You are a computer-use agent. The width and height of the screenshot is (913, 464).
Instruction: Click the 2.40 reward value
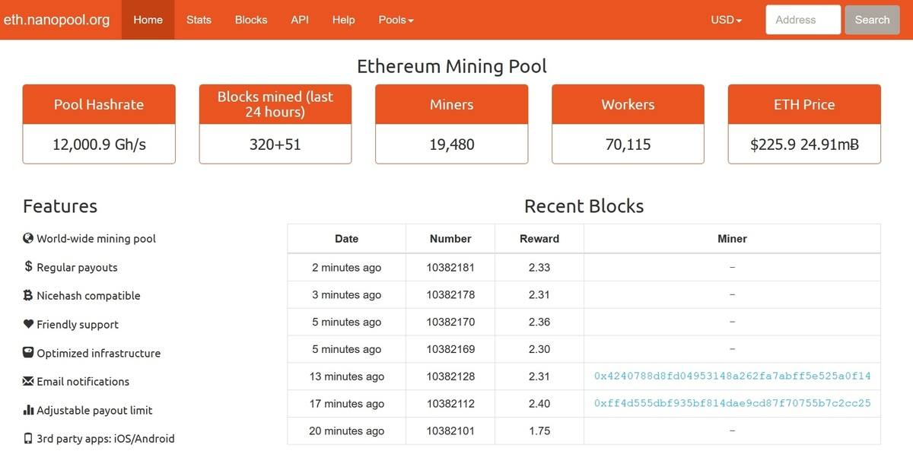(539, 404)
